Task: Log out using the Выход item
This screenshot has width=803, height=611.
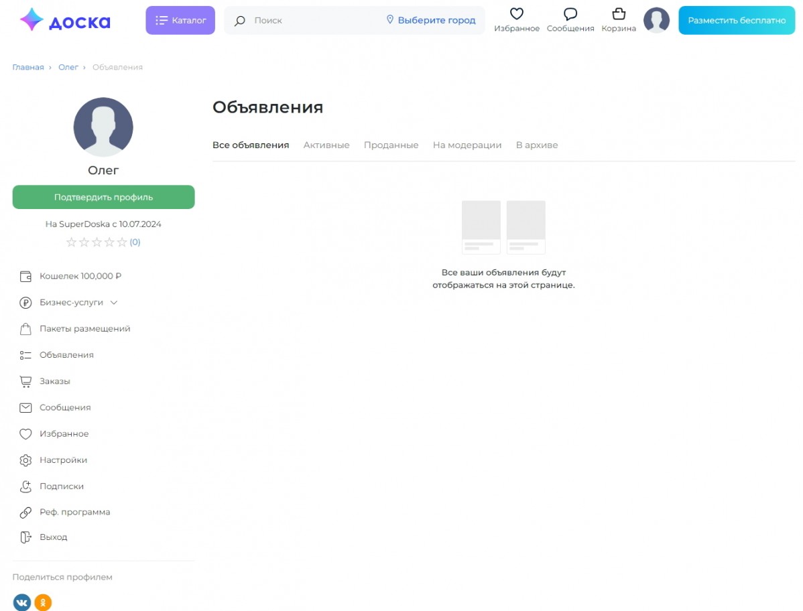Action: 54,537
